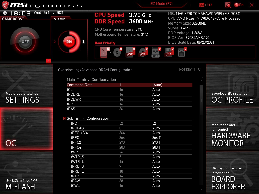259x194 pixels.
Task: Open the Command Rate [Auto] setting
Action: click(157, 85)
